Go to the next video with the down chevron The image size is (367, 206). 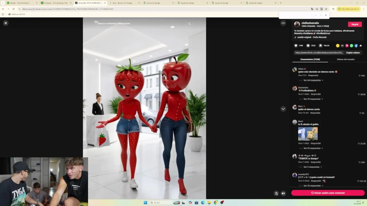coord(283,109)
